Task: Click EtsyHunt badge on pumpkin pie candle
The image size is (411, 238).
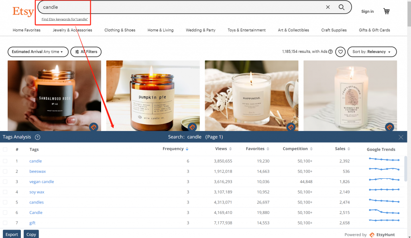Action: [192, 127]
